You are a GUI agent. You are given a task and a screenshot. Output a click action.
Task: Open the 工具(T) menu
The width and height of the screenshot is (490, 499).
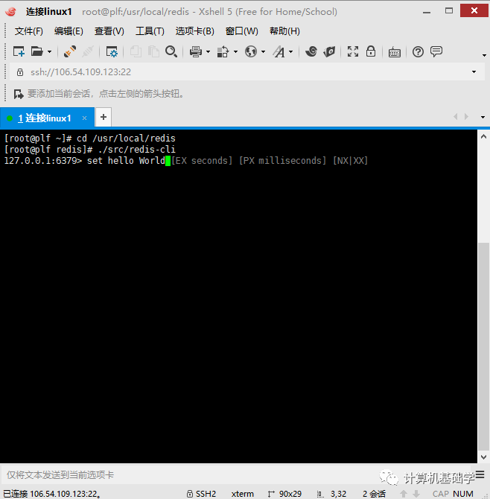tap(150, 31)
